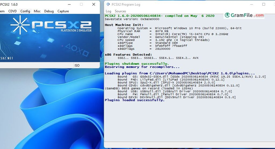Click the PCSX2 Program Log window icon
The width and height of the screenshot is (275, 149).
(108, 4)
